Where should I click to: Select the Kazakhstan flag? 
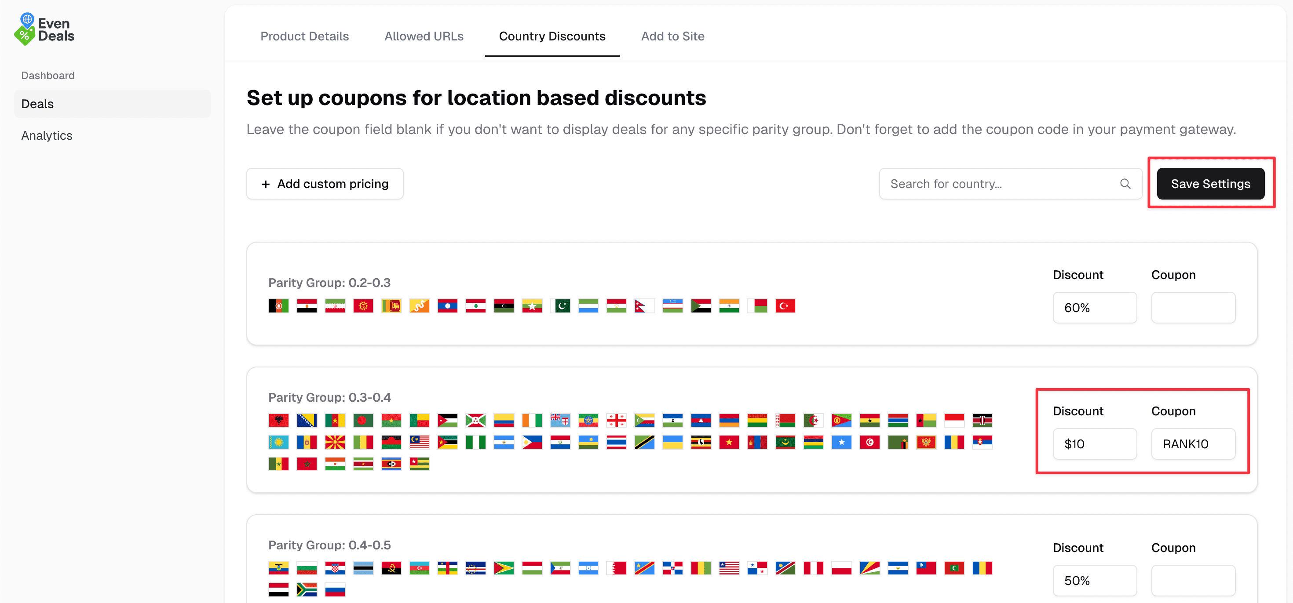(x=278, y=442)
